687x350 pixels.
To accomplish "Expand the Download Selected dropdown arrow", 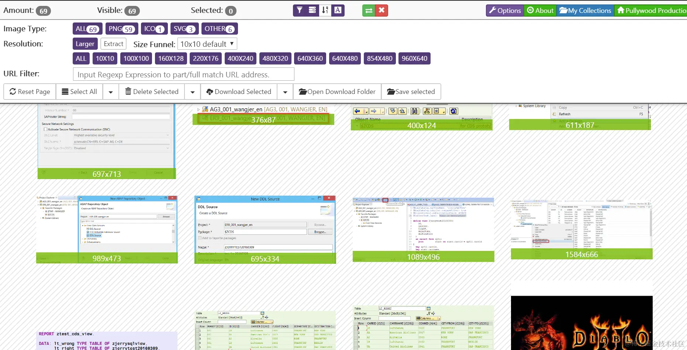I will click(x=285, y=92).
